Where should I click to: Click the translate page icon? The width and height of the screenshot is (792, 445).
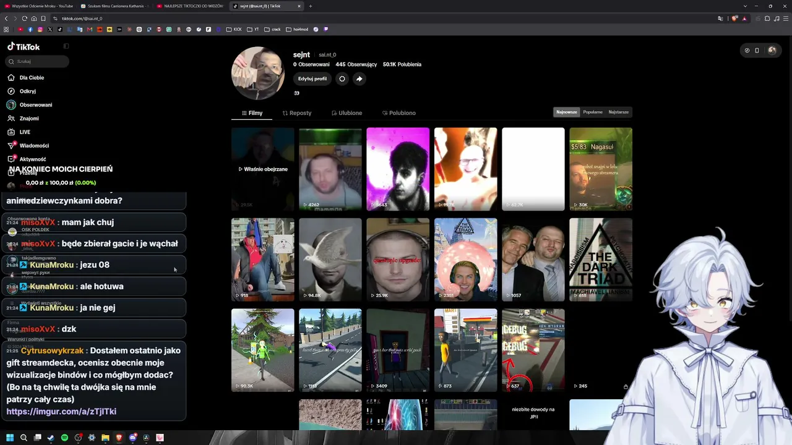pos(720,19)
